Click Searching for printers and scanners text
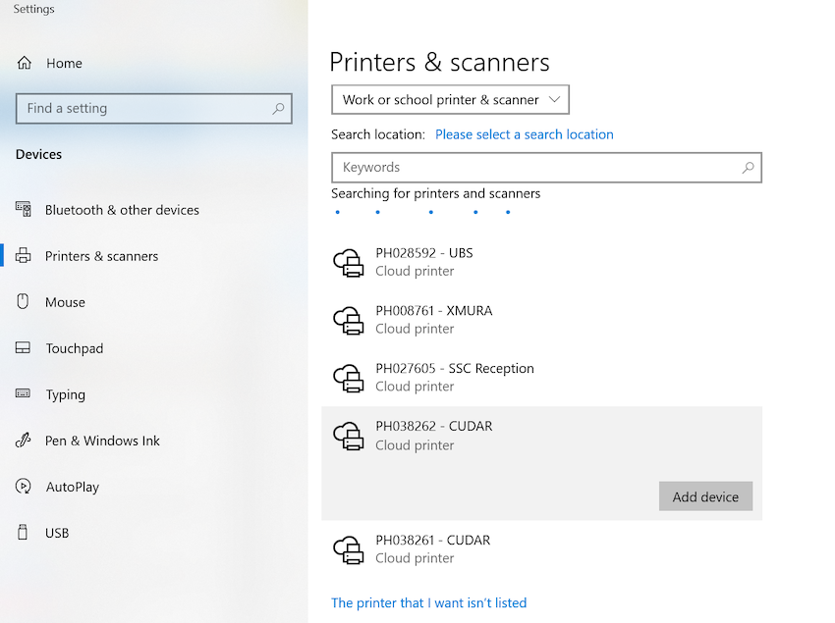This screenshot has width=835, height=623. (435, 193)
